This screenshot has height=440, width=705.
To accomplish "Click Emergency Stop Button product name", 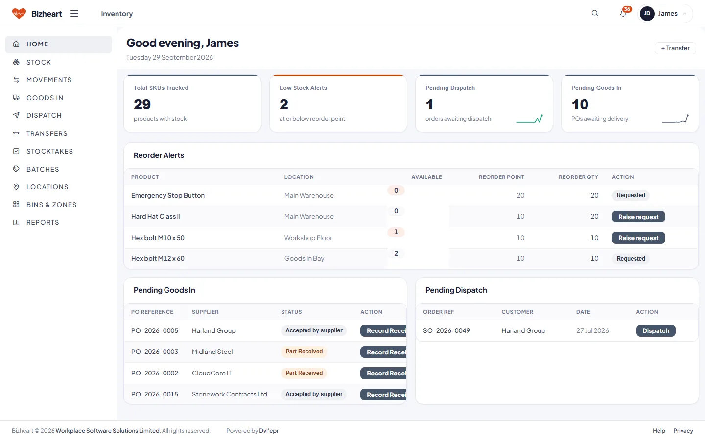I will (x=168, y=195).
